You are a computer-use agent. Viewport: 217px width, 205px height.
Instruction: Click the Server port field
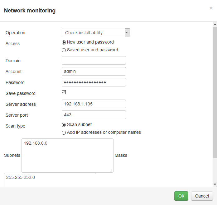94,115
